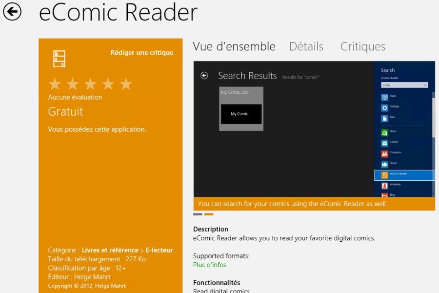Show first screenshot via gray page indicator

click(x=198, y=214)
